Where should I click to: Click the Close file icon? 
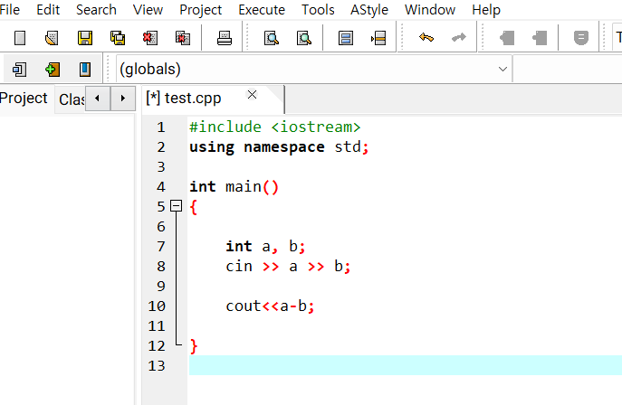[x=150, y=38]
